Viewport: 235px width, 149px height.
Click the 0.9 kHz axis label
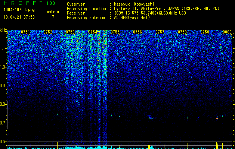(x=3, y=86)
